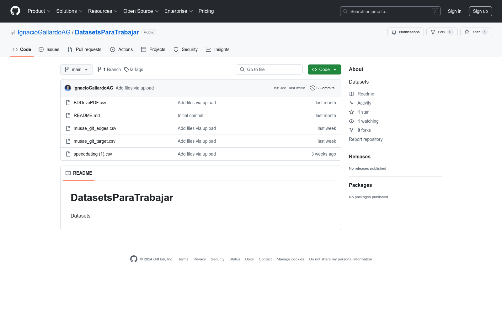Click Privacy in the footer

point(200,259)
